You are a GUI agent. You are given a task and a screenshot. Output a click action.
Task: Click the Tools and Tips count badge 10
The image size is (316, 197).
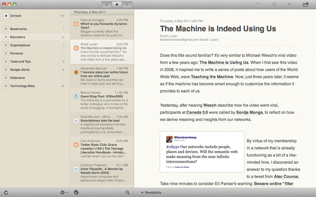pos(63,62)
